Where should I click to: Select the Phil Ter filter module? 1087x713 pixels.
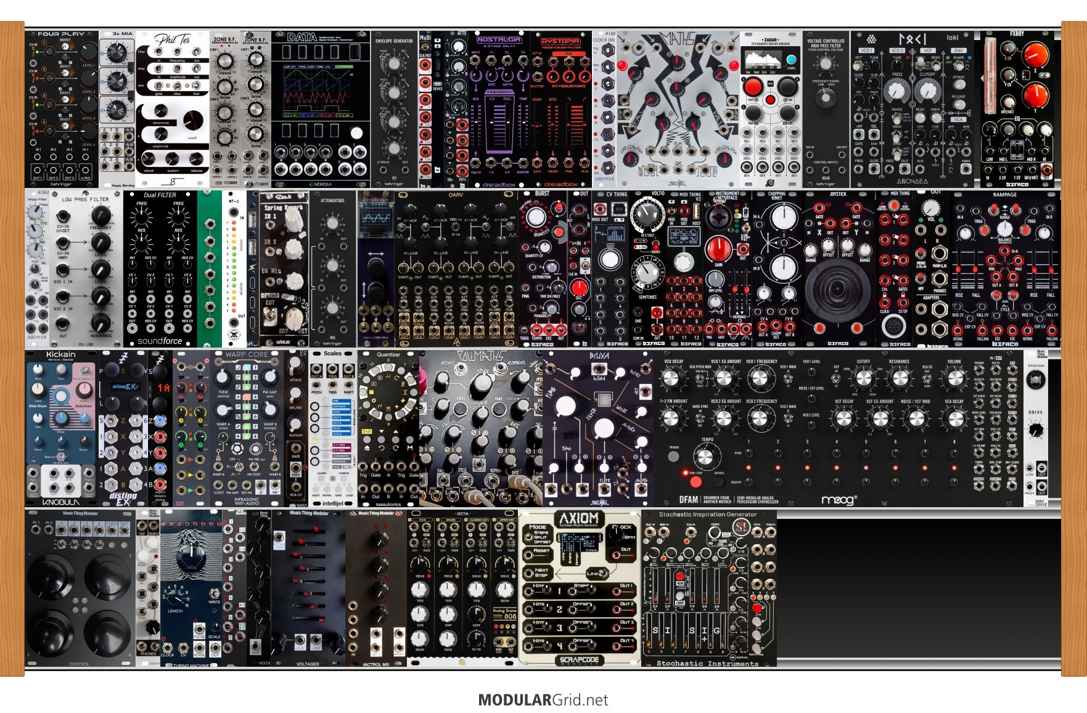point(173,108)
